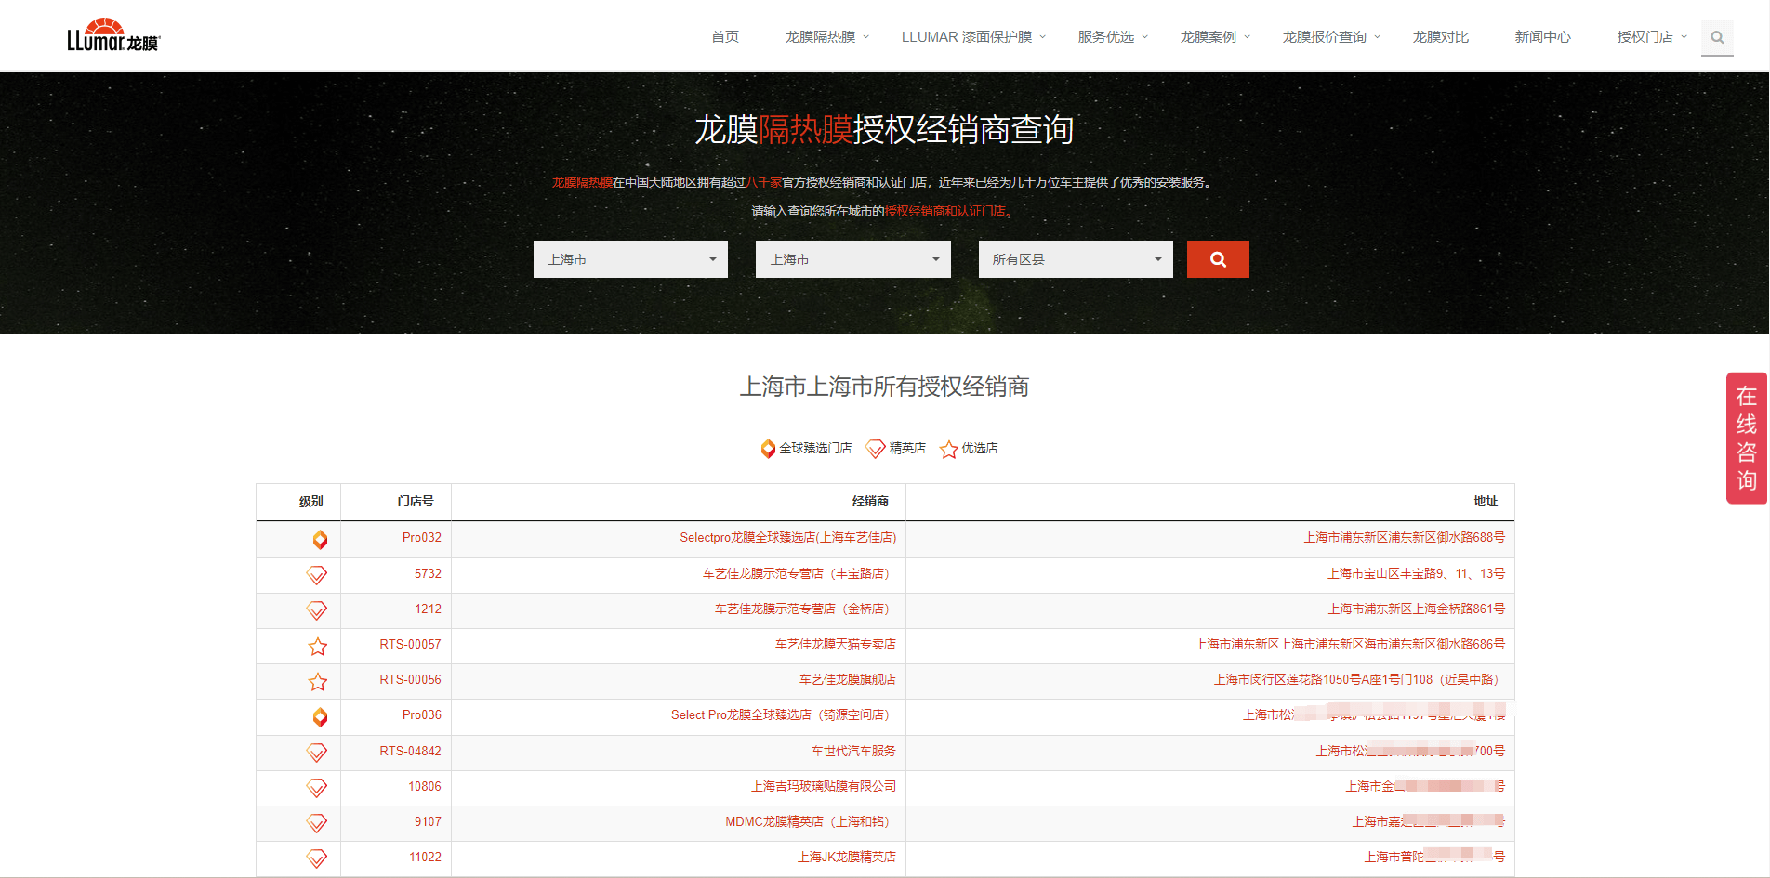The width and height of the screenshot is (1770, 878).
Task: Open the 在线咨询 side button
Action: click(1746, 439)
